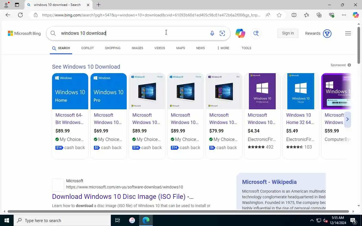Open the Favorites list icon
The image size is (362, 226).
click(307, 15)
